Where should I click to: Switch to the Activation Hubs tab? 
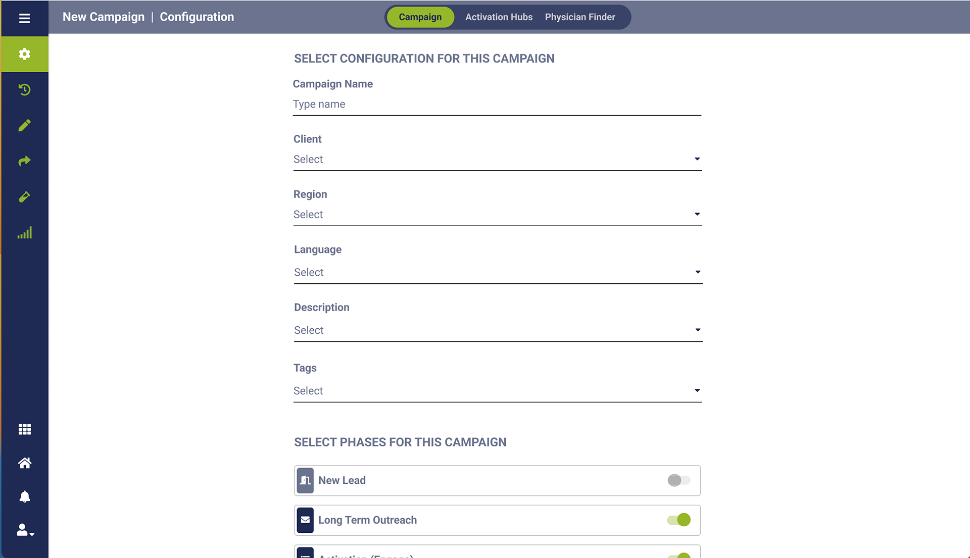tap(499, 17)
